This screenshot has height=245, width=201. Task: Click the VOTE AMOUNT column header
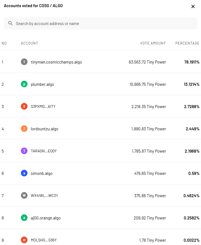point(153,43)
